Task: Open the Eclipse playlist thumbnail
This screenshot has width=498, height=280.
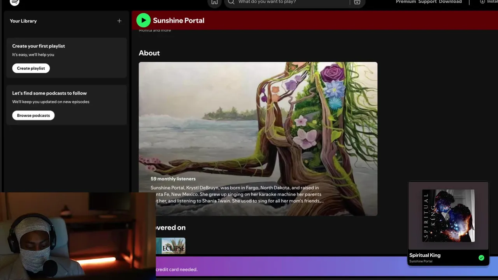Action: tap(170, 246)
